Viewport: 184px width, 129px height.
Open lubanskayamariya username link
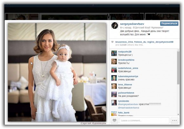click(128, 76)
